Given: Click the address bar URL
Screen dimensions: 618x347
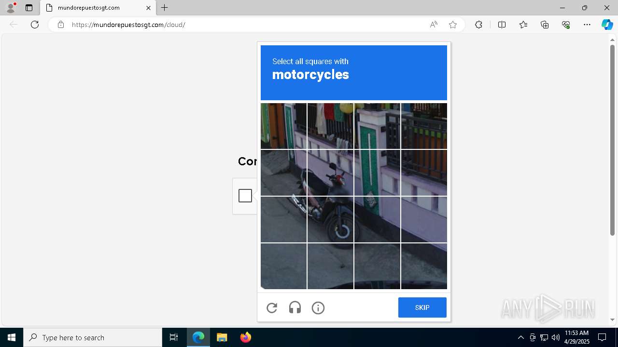Looking at the screenshot, I should pyautogui.click(x=128, y=25).
